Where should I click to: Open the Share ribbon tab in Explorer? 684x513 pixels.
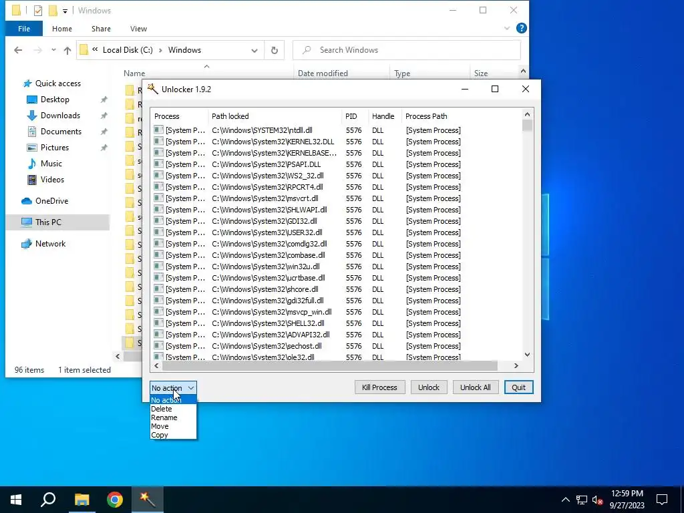101,29
